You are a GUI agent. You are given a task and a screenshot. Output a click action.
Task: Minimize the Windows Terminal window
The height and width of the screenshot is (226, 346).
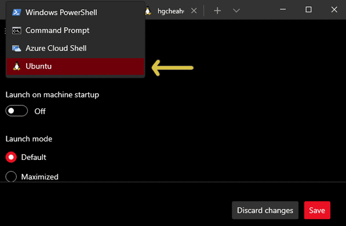tap(283, 9)
